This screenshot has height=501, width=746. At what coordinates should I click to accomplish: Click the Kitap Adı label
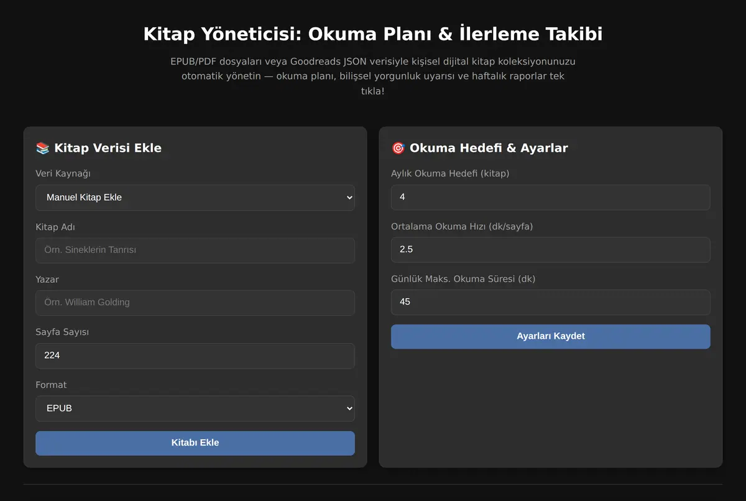[55, 227]
